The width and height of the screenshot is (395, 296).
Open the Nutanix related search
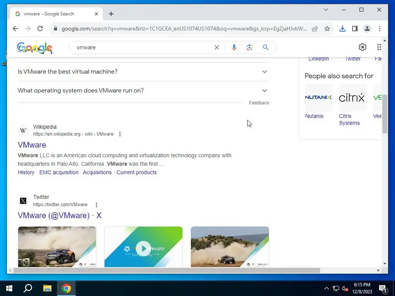pos(314,116)
